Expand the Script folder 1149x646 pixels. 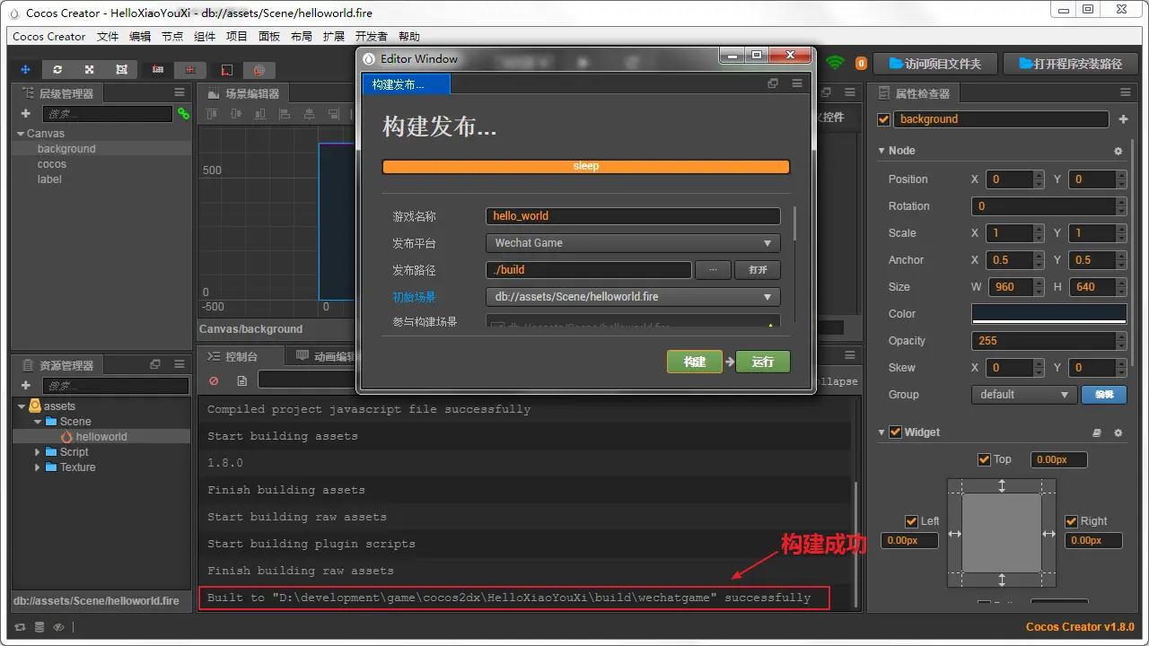(37, 452)
